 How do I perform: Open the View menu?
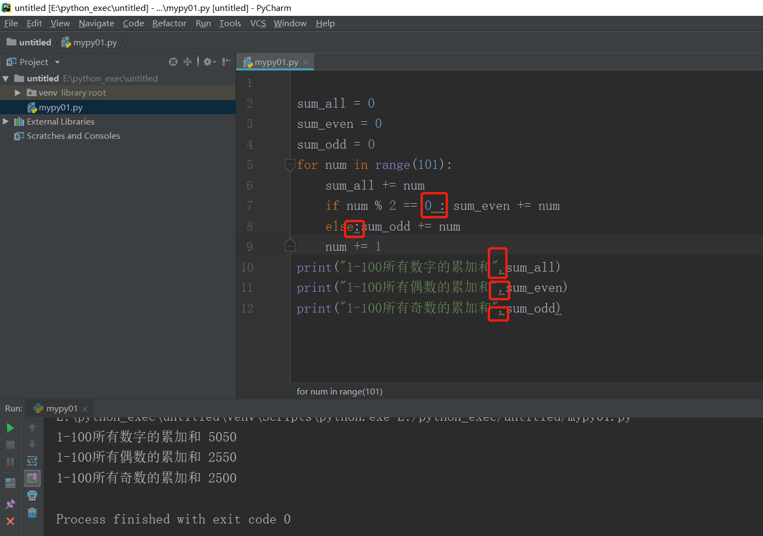pyautogui.click(x=60, y=23)
